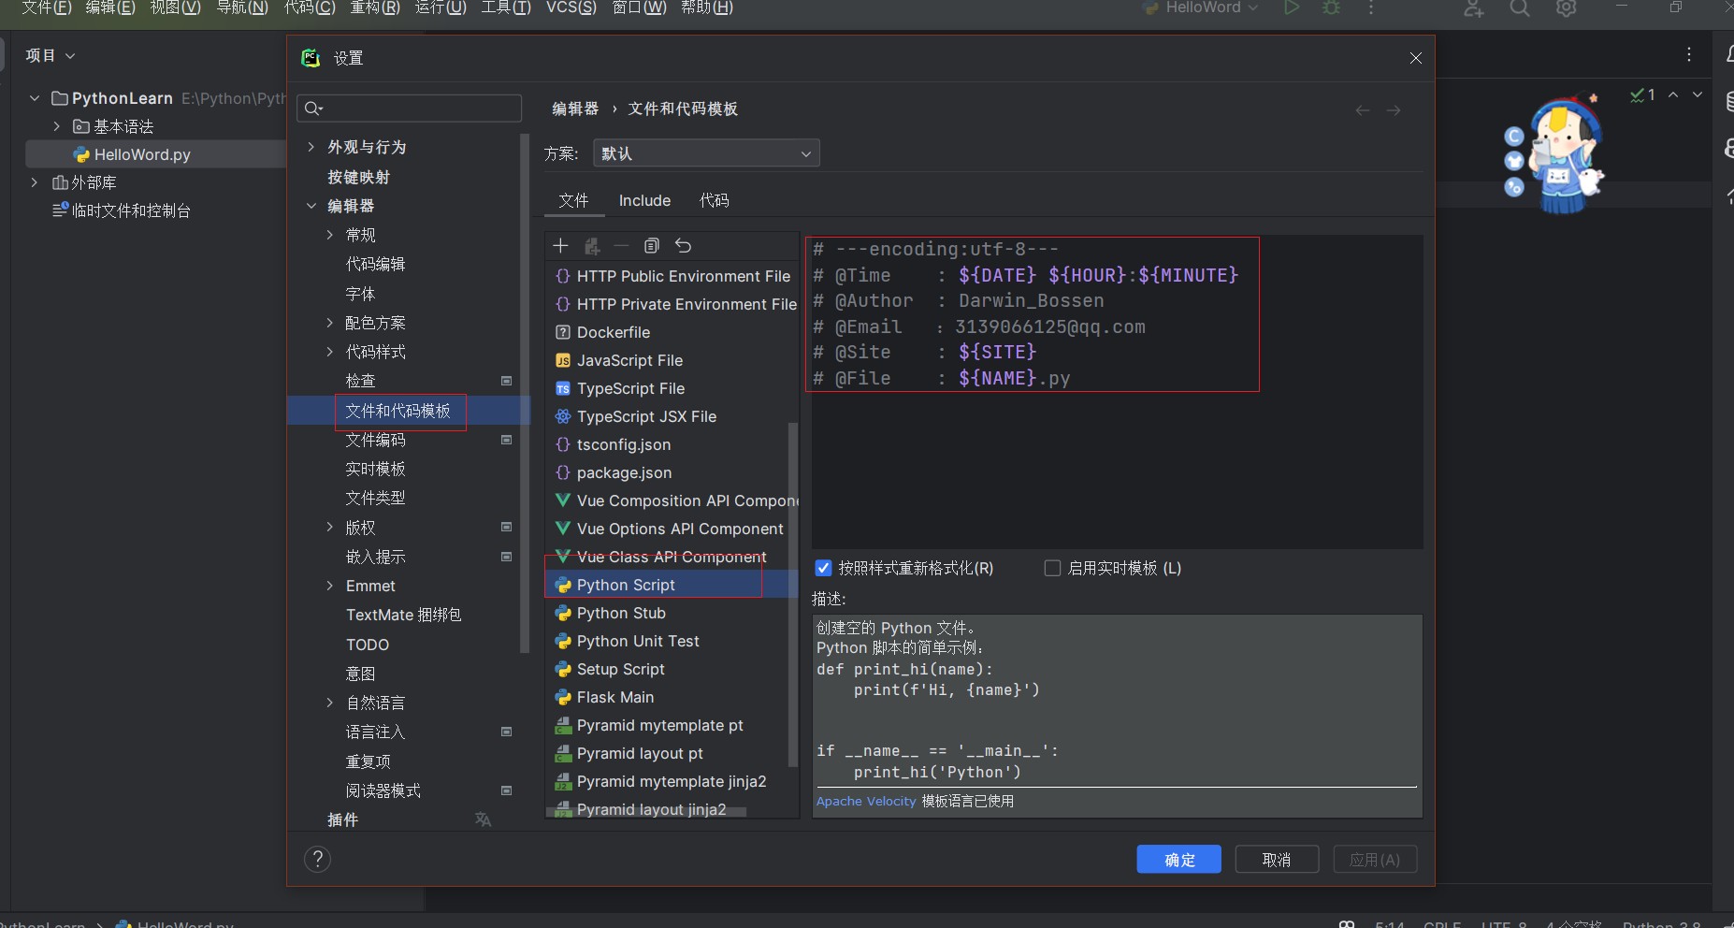
Task: Navigate forward with the right arrow
Action: pos(1394,110)
